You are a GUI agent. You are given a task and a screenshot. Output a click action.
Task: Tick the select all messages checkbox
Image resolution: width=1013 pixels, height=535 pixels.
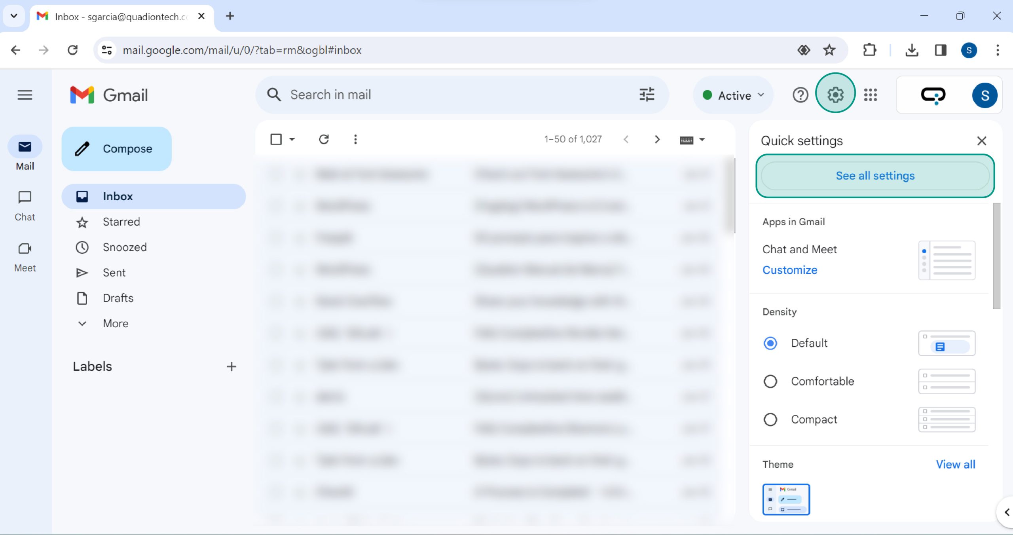coord(276,139)
